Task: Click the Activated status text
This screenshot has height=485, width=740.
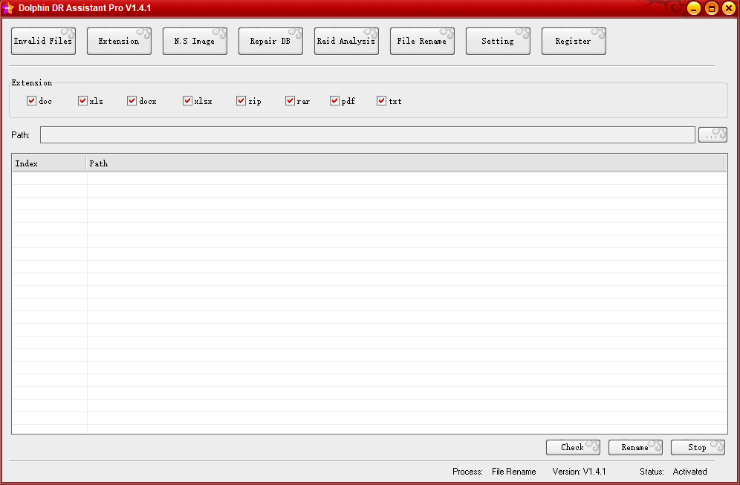Action: [689, 472]
